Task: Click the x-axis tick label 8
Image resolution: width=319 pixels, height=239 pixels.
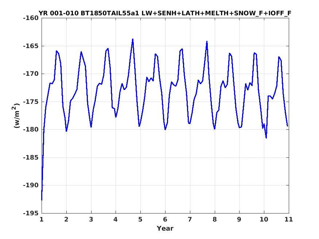Action: (215, 219)
